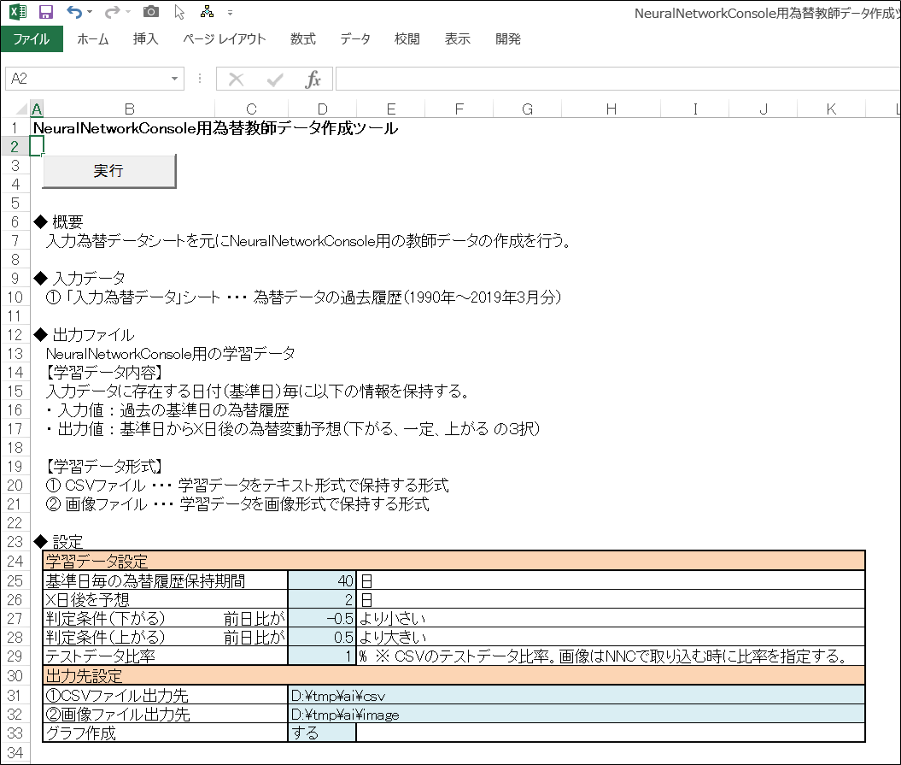Click the 実行 button
This screenshot has height=765, width=901.
pyautogui.click(x=109, y=171)
